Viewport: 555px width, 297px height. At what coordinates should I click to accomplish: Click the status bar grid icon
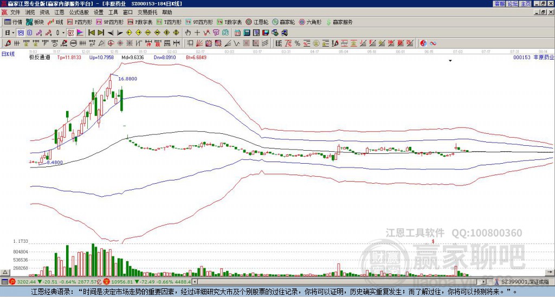pos(4,282)
